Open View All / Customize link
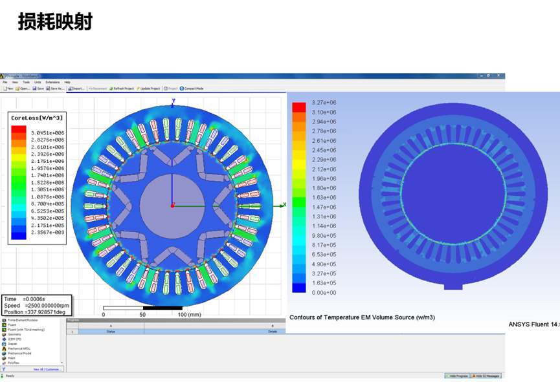Screen dimensions: 560x382 47,370
